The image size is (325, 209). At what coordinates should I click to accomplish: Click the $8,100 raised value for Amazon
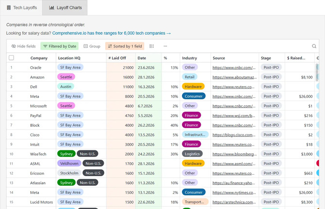(307, 77)
